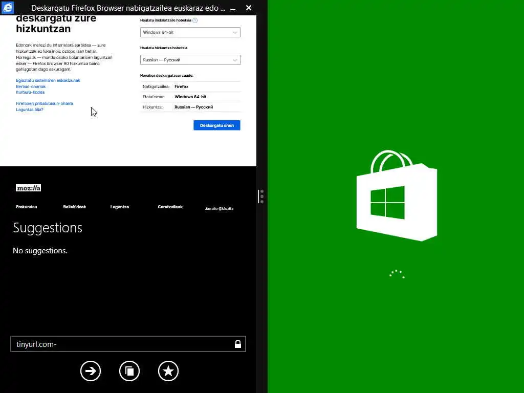Click the Jarraitu @Mozilla footer text

(219, 209)
